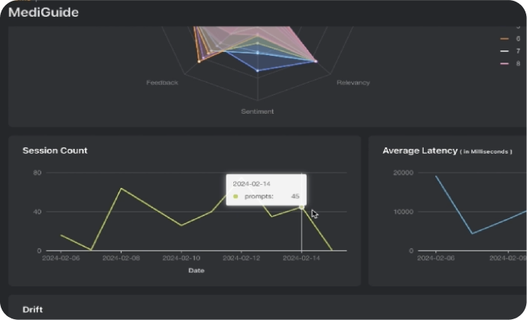Click the Session Count chart title

(55, 150)
